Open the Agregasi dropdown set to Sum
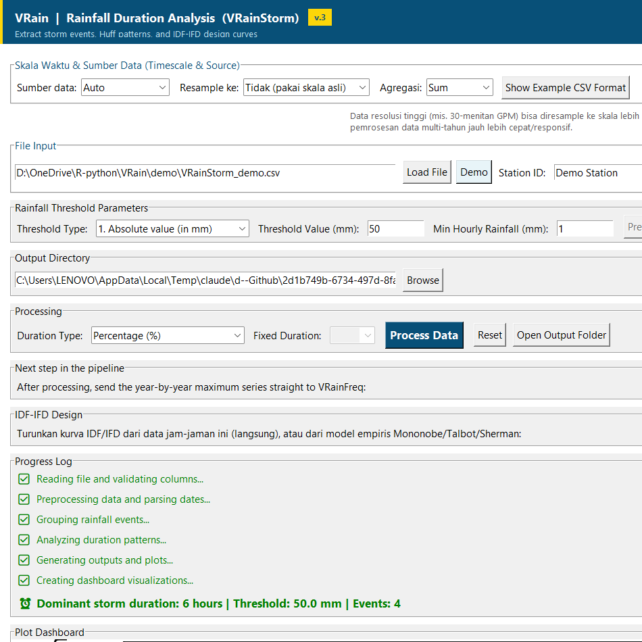This screenshot has height=642, width=642. (x=460, y=88)
